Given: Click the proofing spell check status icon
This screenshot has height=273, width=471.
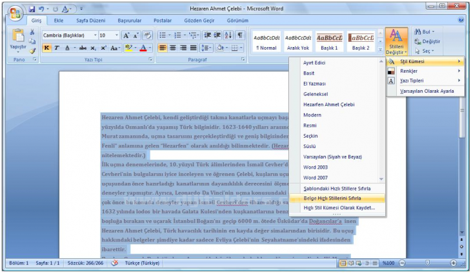Looking at the screenshot, I should pyautogui.click(x=114, y=263).
